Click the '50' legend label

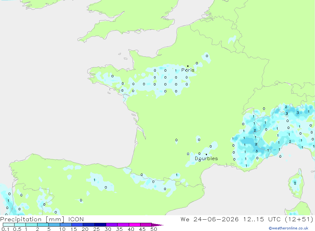click(154, 229)
